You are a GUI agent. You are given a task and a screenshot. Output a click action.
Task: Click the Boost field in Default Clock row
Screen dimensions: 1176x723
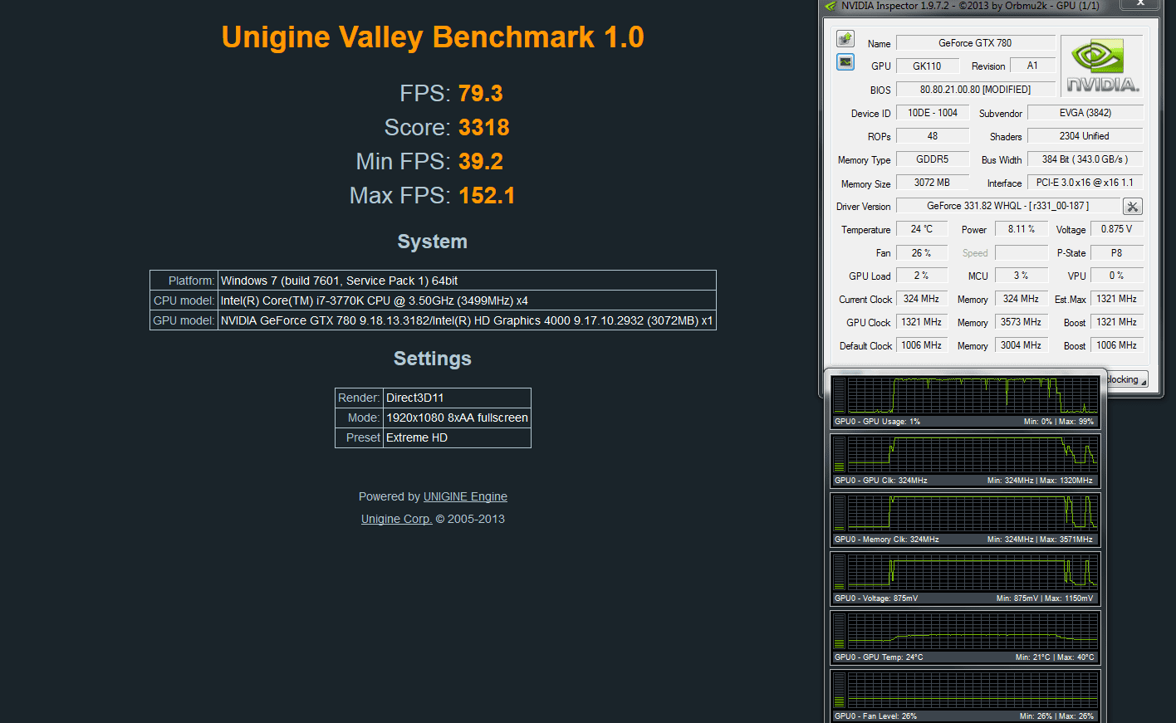click(1116, 345)
